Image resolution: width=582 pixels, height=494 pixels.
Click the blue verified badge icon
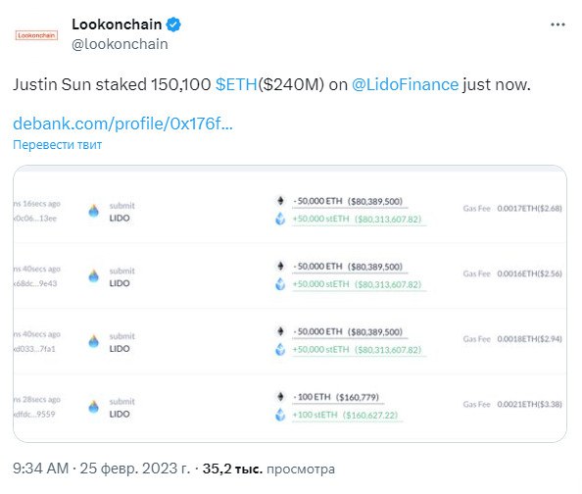[x=173, y=25]
